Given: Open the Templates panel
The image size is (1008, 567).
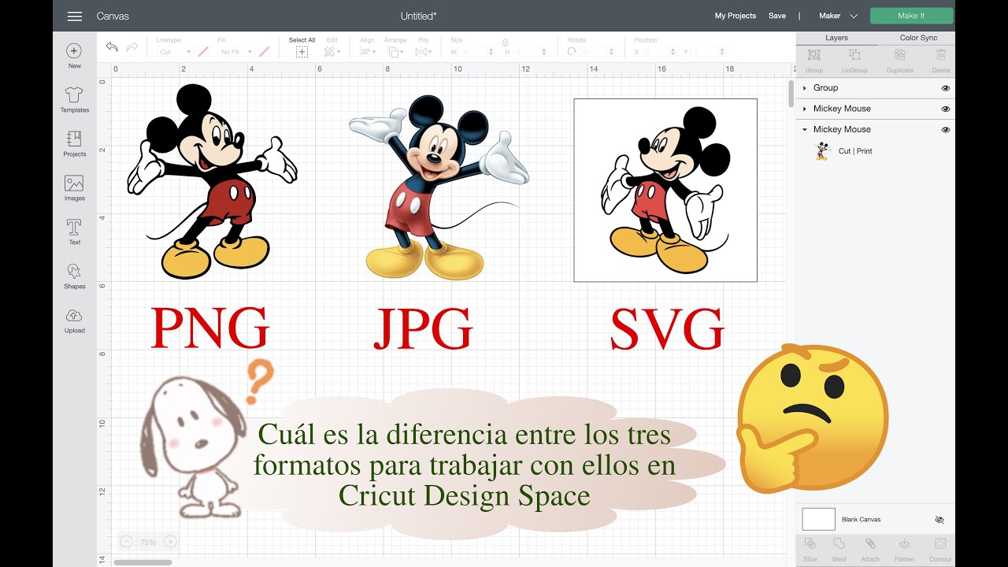Looking at the screenshot, I should point(74,100).
